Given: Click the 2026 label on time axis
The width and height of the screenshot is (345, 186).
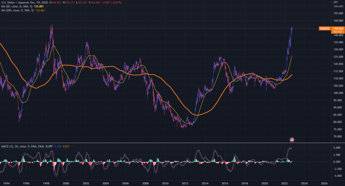Looking at the screenshot, I should coord(324,183).
